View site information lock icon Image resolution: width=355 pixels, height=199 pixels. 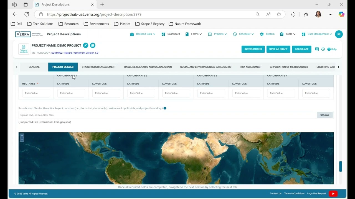point(41,14)
